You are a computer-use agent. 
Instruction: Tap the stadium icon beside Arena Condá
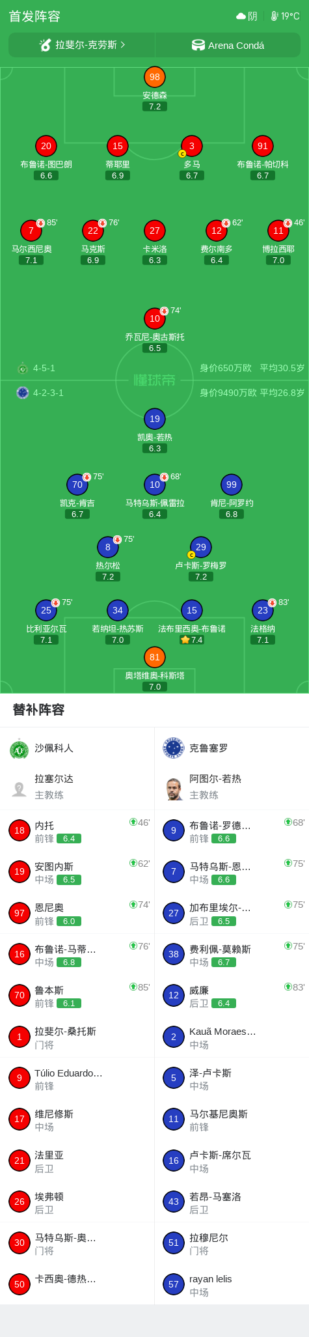[198, 45]
